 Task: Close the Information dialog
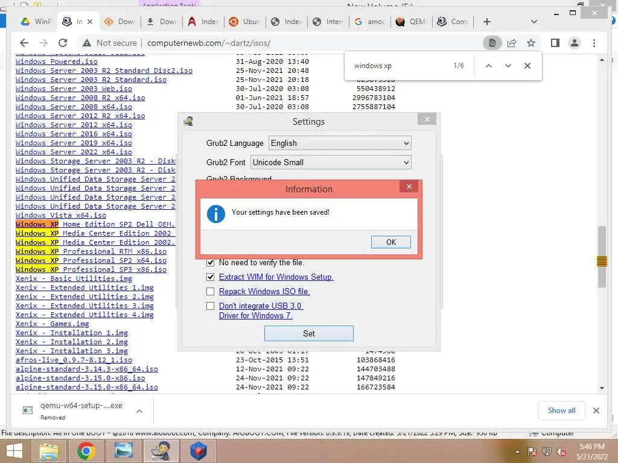(x=409, y=187)
